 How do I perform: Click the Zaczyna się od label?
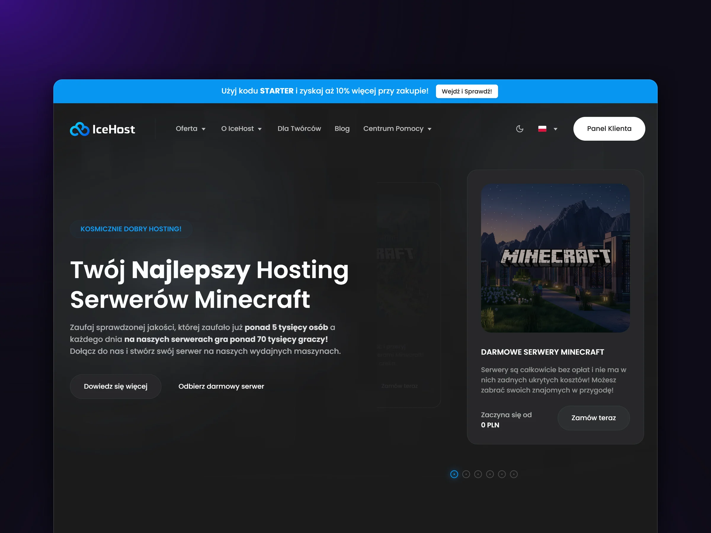[x=506, y=415]
